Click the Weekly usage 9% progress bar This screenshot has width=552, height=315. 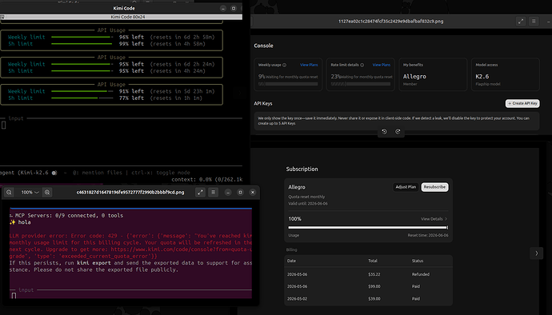[288, 84]
